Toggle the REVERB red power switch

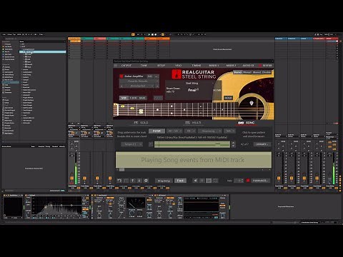pos(260,66)
